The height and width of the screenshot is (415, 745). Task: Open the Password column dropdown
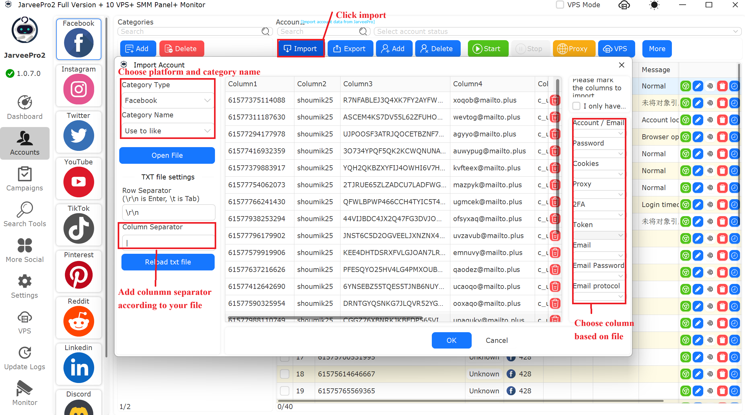[599, 153]
